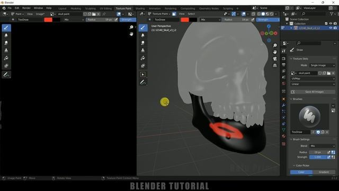Select the Annotate tool in 3D viewport
This screenshot has width=339, height=191.
[143, 82]
